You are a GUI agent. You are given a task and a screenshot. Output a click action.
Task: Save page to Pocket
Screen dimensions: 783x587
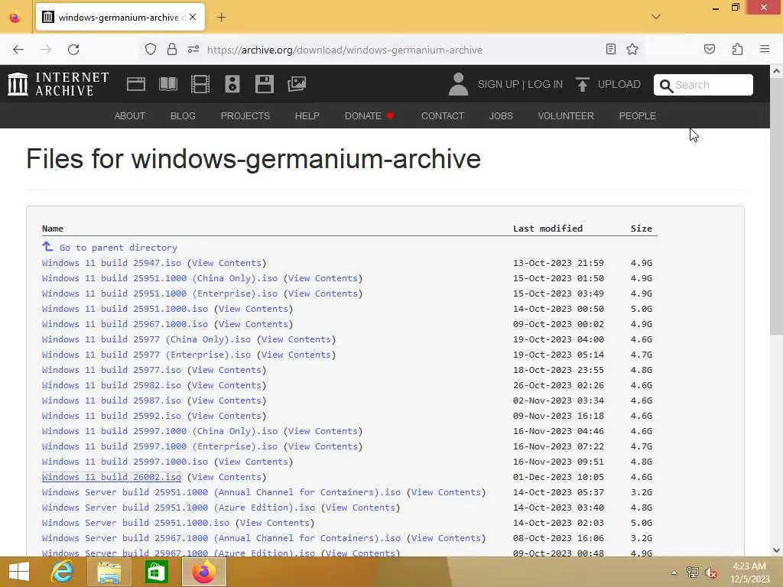(709, 49)
